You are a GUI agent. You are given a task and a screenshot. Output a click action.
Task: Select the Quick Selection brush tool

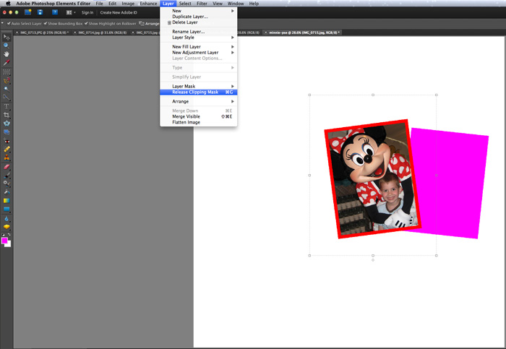click(7, 97)
